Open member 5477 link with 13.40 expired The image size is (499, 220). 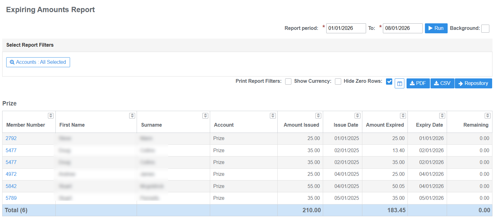[x=11, y=151]
